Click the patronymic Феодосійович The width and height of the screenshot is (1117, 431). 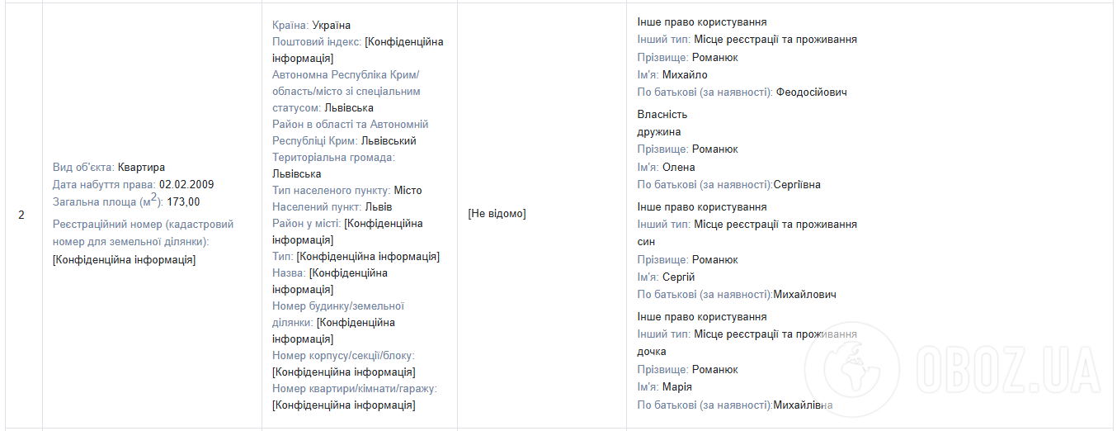pyautogui.click(x=811, y=92)
